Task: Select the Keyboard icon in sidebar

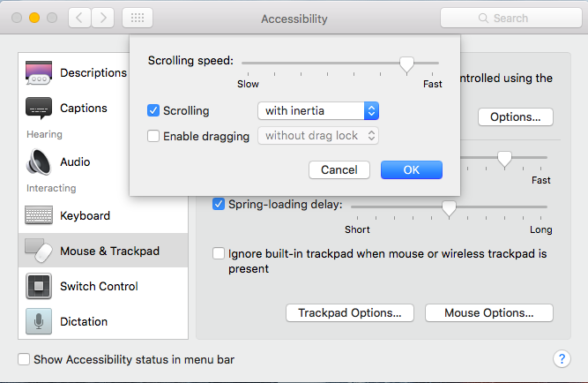Action: pyautogui.click(x=39, y=215)
